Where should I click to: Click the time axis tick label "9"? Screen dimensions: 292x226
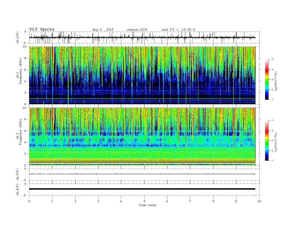[x=236, y=201]
